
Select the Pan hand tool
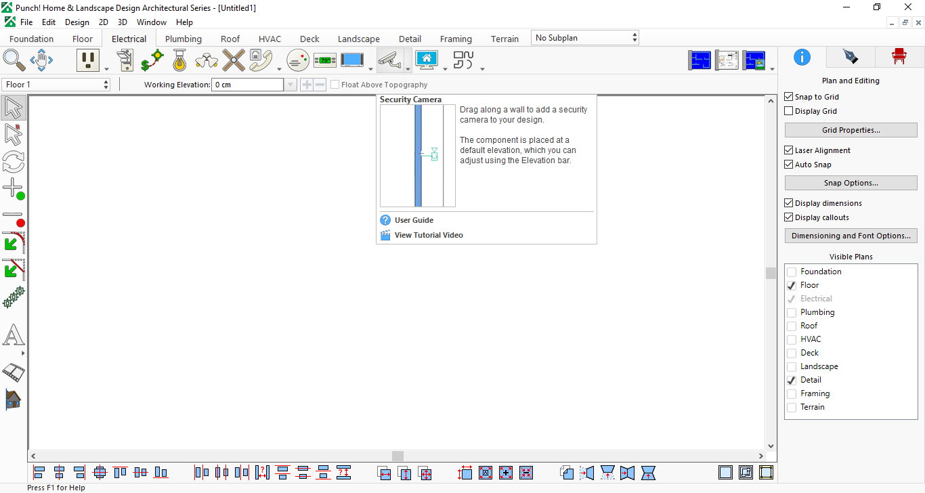pos(41,60)
